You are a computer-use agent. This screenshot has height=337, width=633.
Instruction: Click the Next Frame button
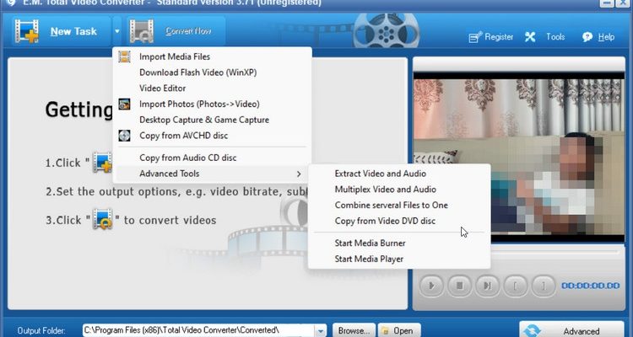(x=487, y=286)
